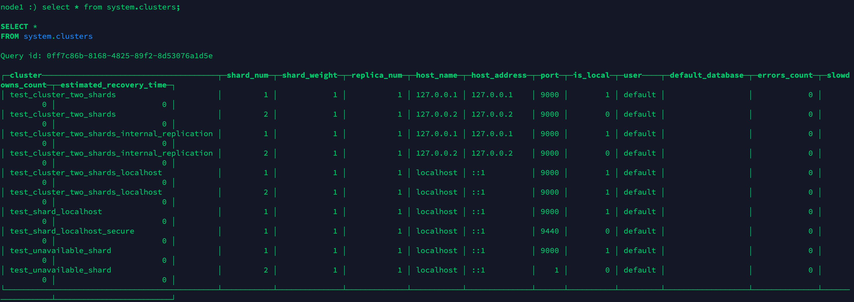Click the user column header
Viewport: 854px width, 302px height.
pyautogui.click(x=632, y=75)
